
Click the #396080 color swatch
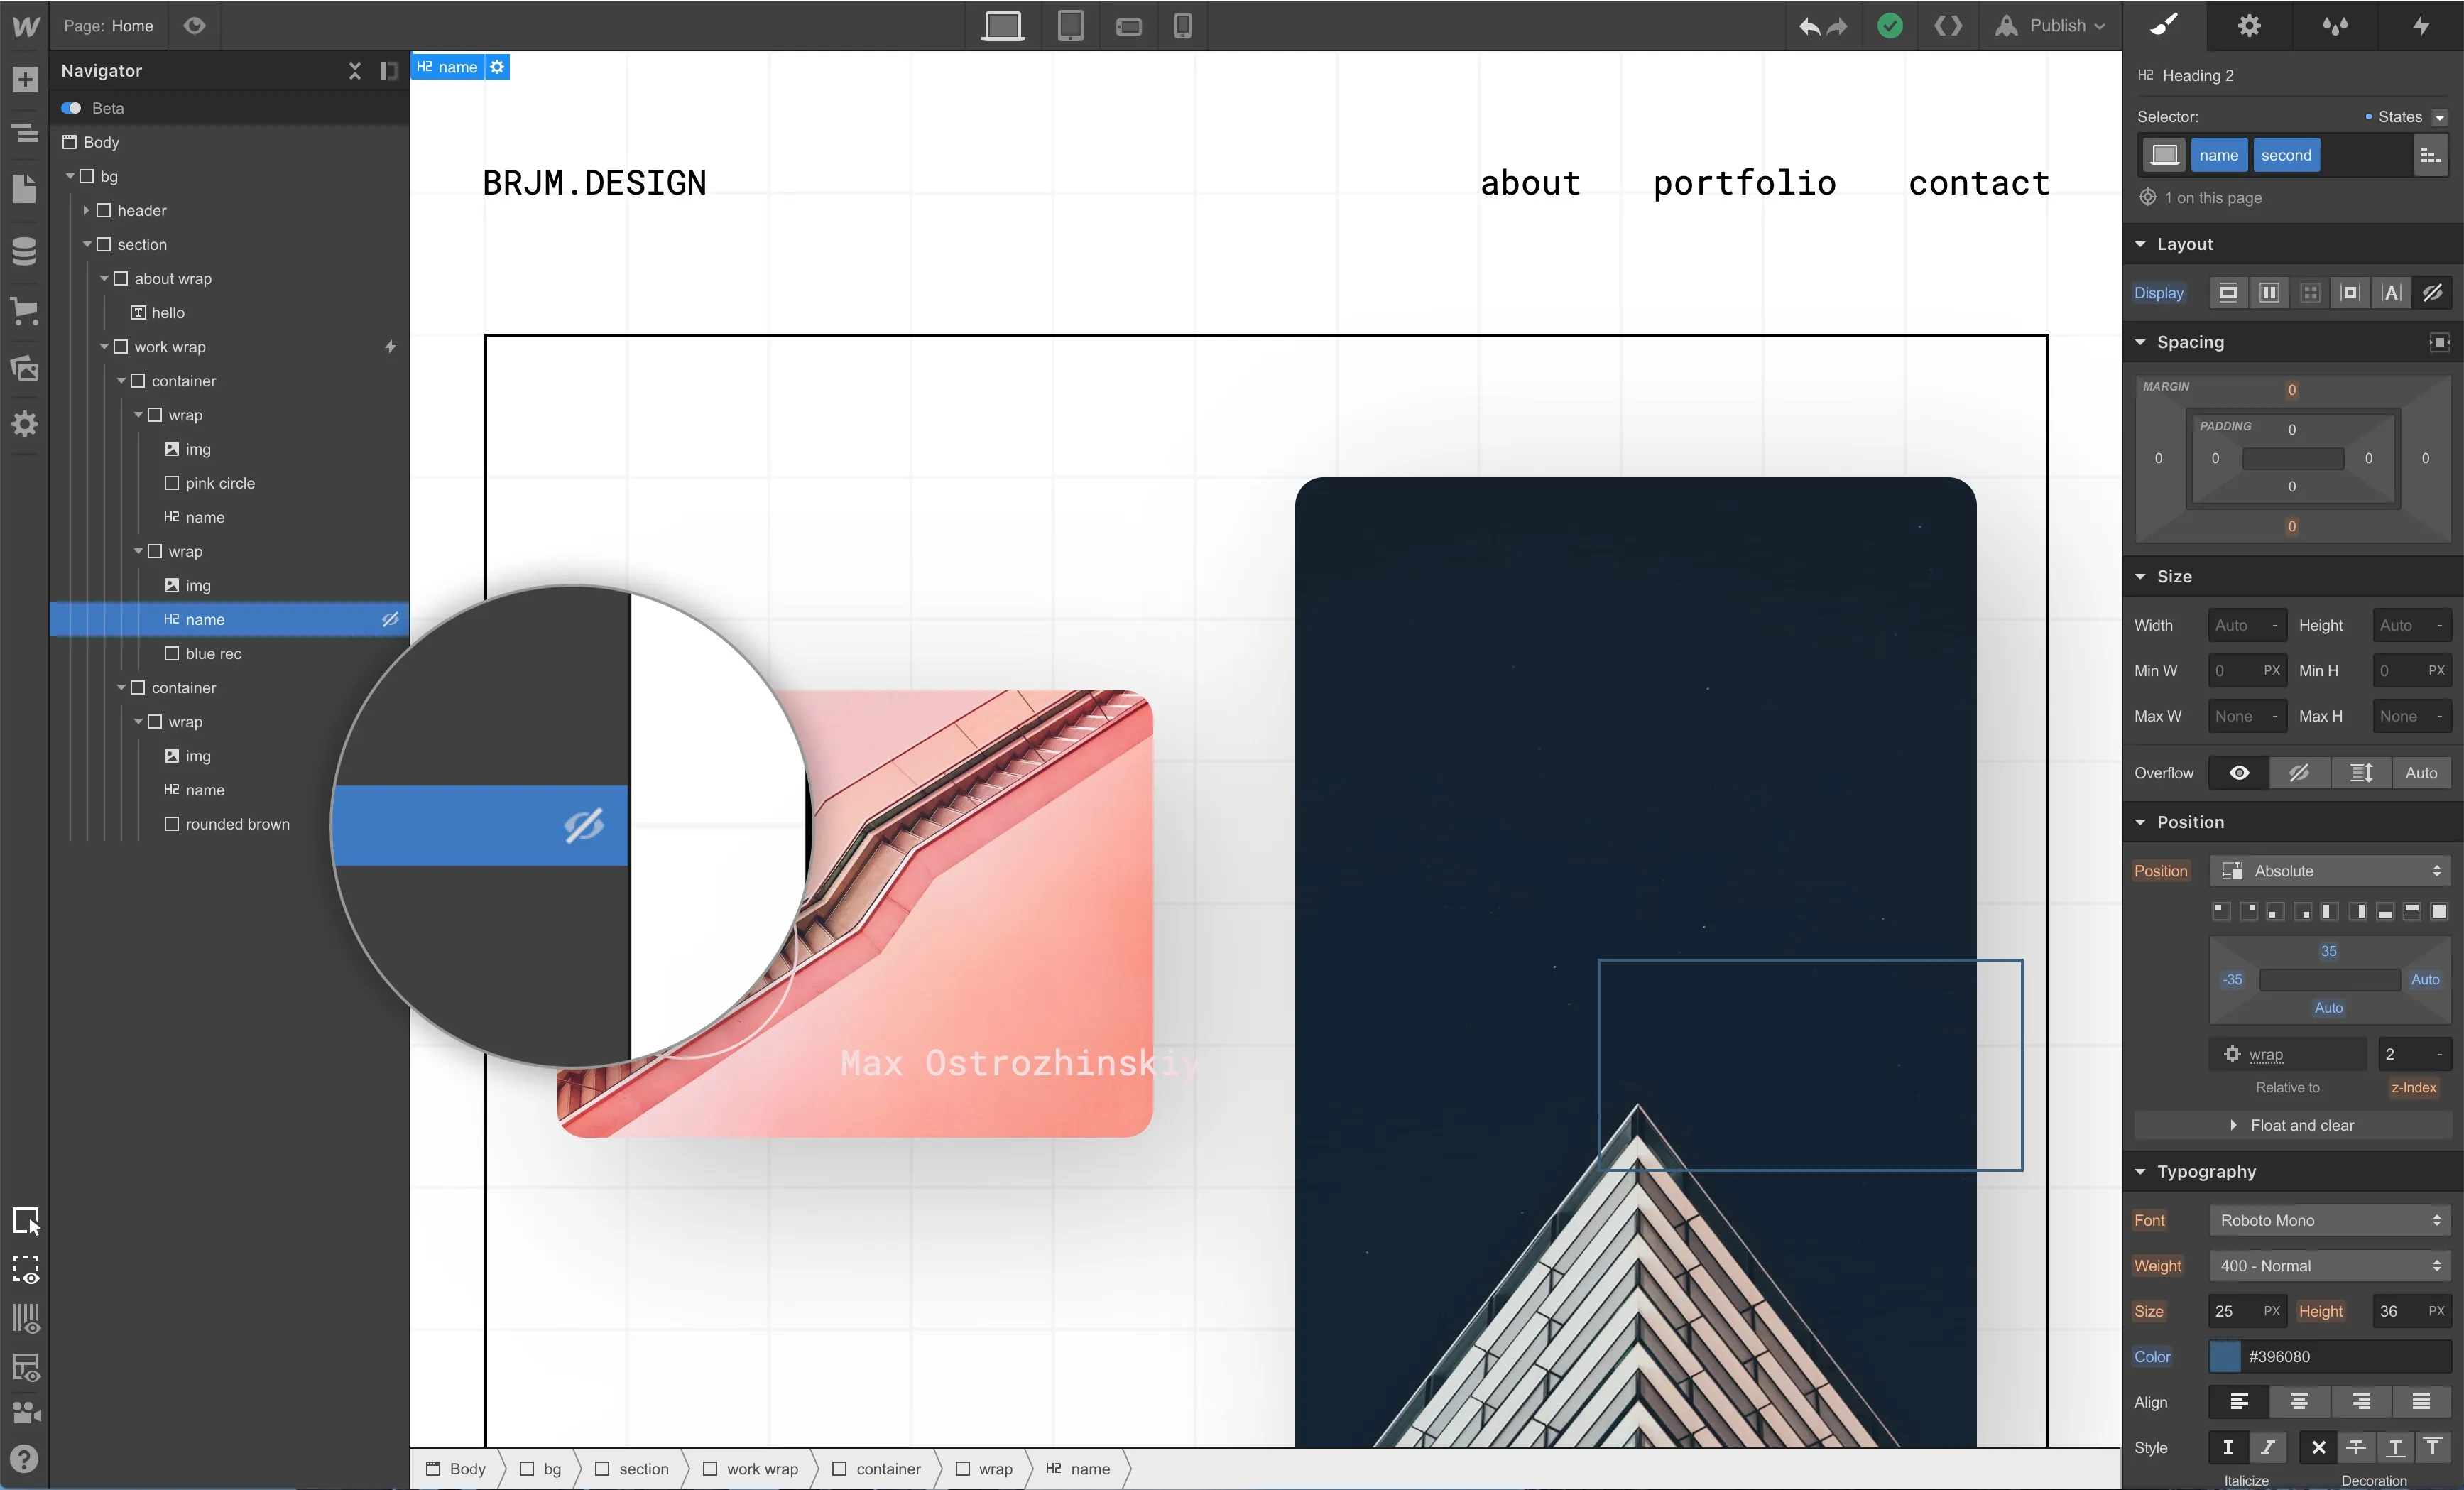point(2224,1357)
